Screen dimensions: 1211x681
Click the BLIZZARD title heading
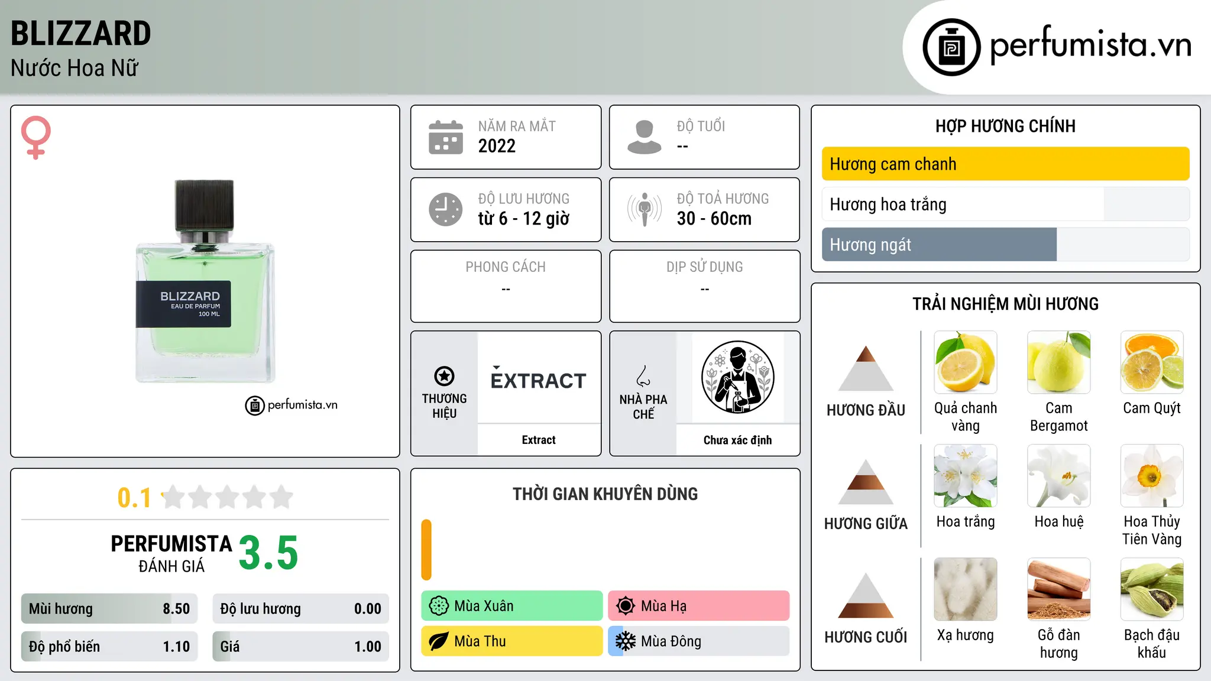81,33
